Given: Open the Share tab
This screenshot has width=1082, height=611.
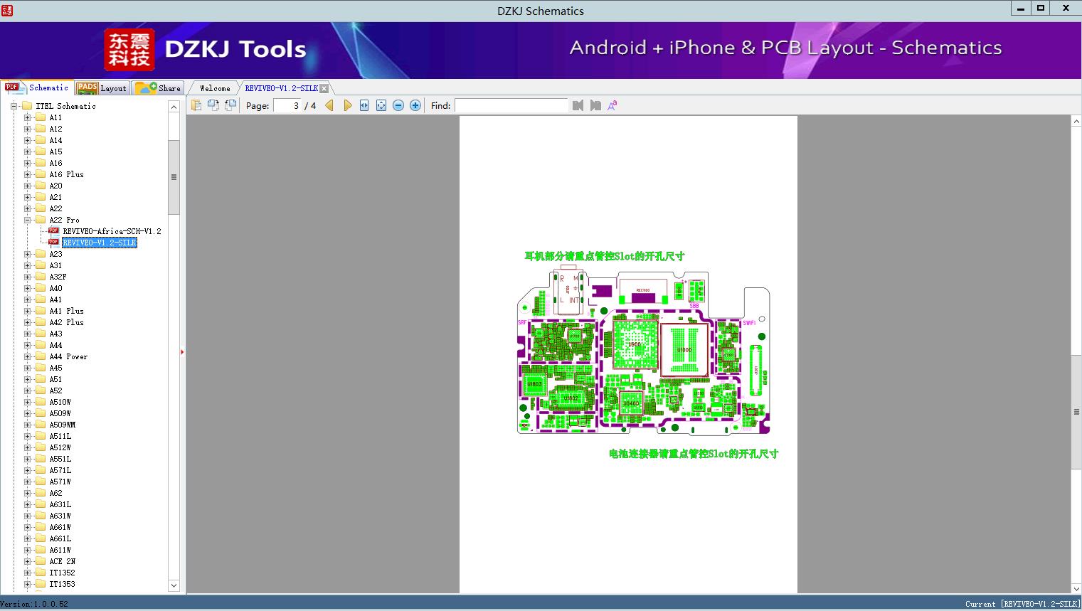Looking at the screenshot, I should click(x=159, y=88).
